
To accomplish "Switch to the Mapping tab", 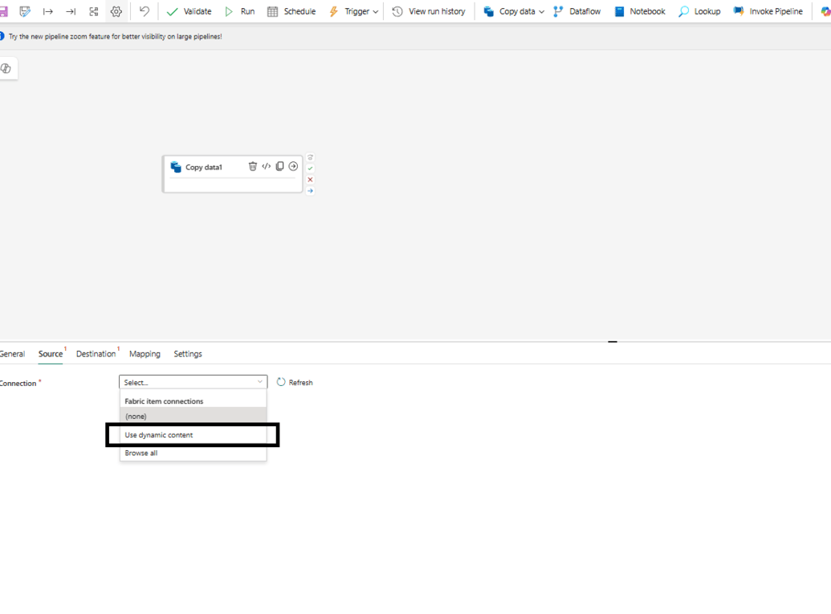I will tap(145, 354).
